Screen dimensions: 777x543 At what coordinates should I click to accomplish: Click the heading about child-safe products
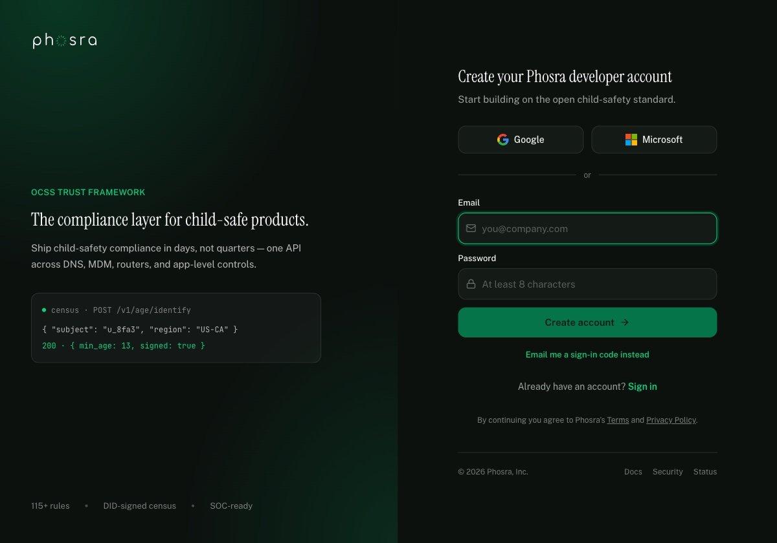coord(170,220)
